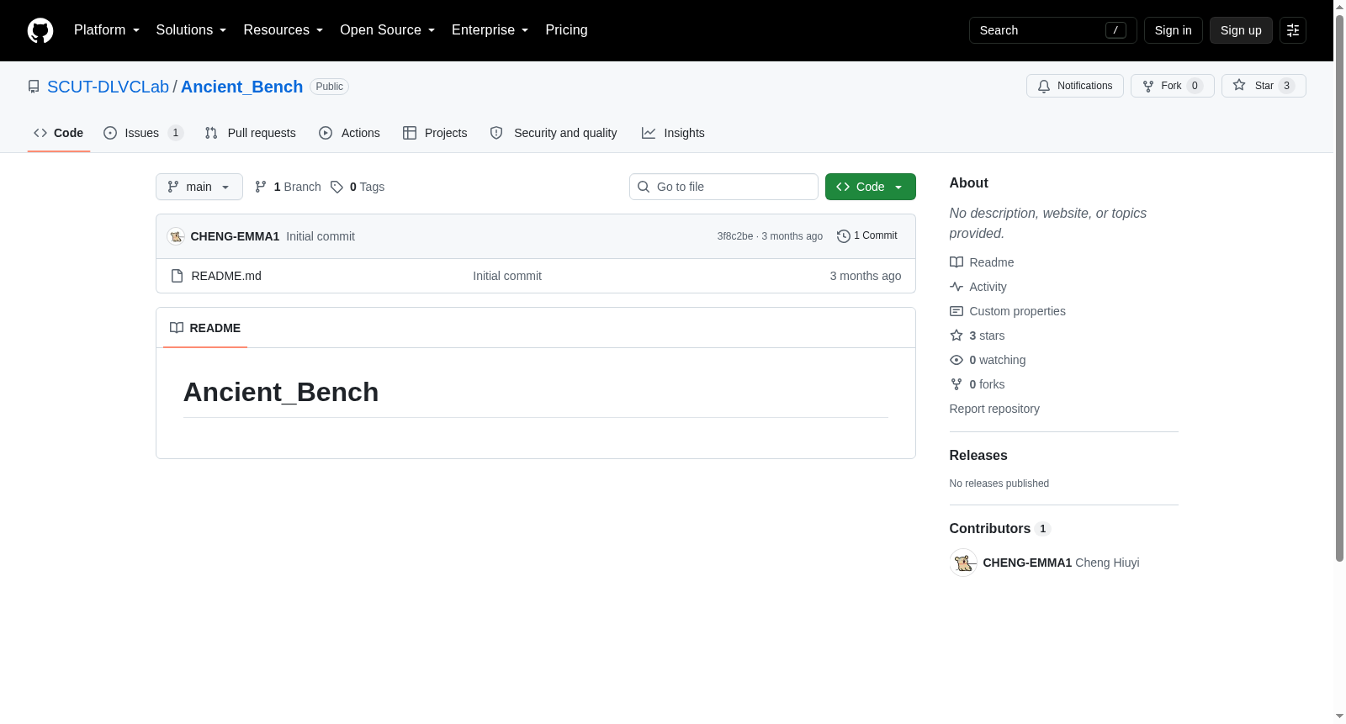Jump to Readme from About sidebar
The width and height of the screenshot is (1346, 724).
[982, 262]
